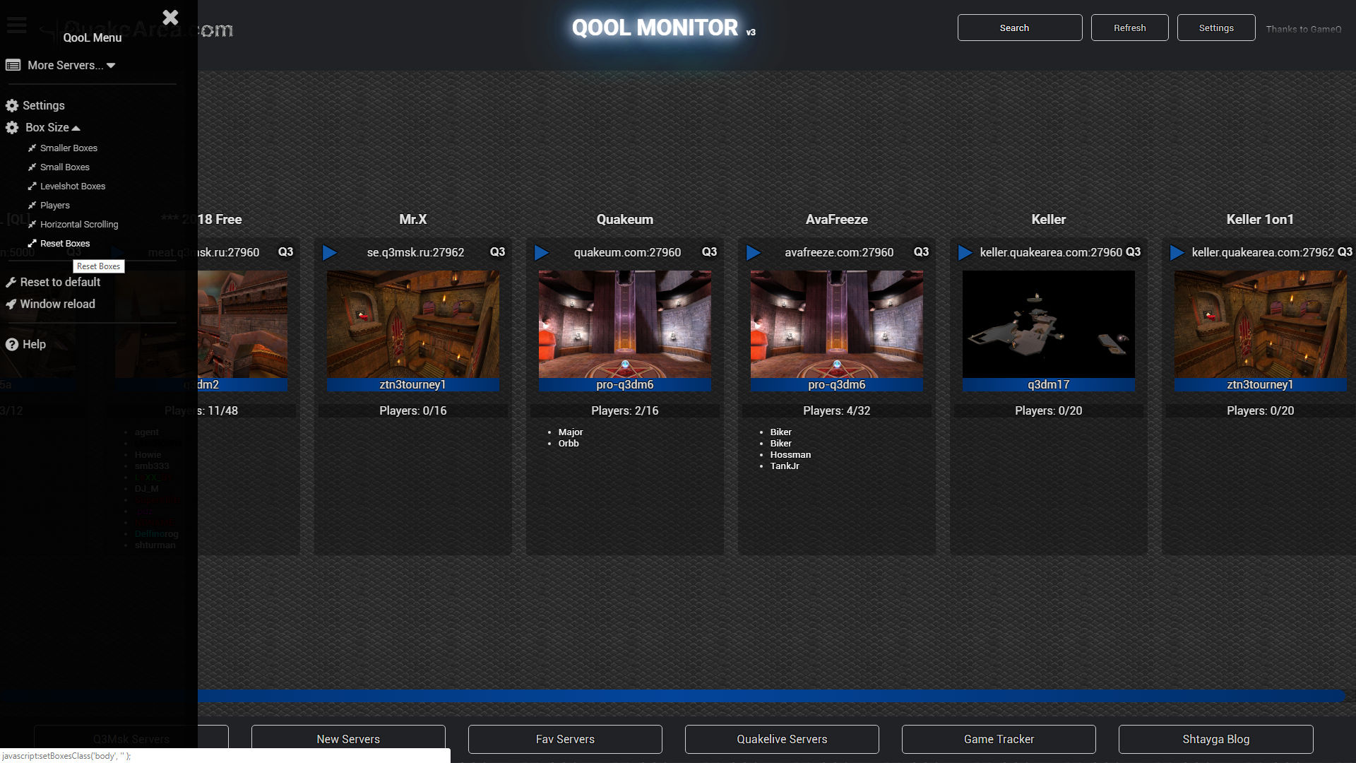This screenshot has height=763, width=1356.
Task: Click the Quakeum server title
Action: (625, 219)
